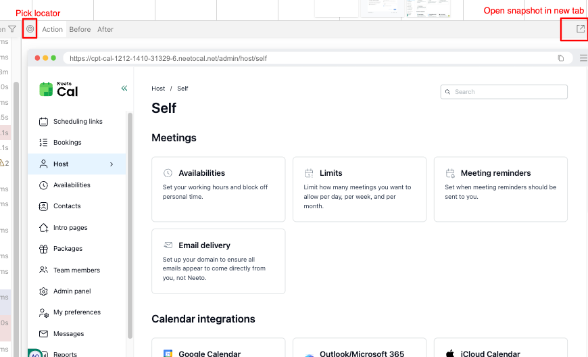Open the Availabilities settings card
Image resolution: width=588 pixels, height=357 pixels.
(x=218, y=189)
